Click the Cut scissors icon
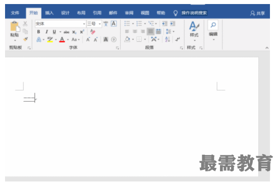This screenshot has height=183, width=276. 25,24
